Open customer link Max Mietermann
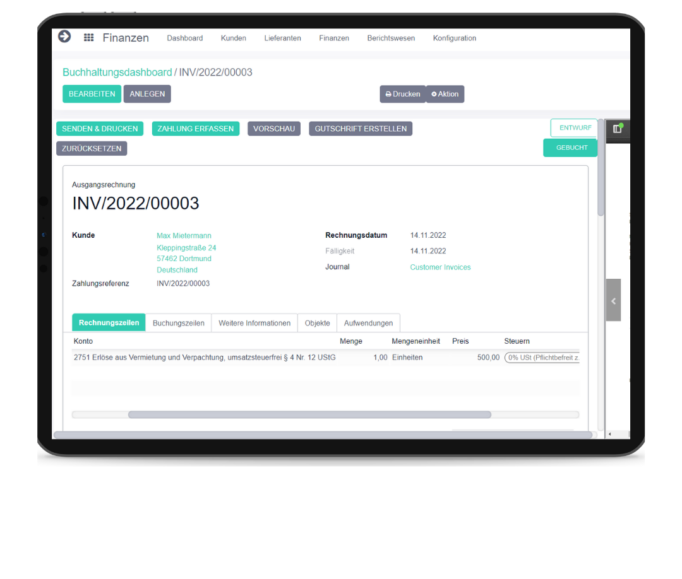The height and width of the screenshot is (579, 682). [x=184, y=236]
